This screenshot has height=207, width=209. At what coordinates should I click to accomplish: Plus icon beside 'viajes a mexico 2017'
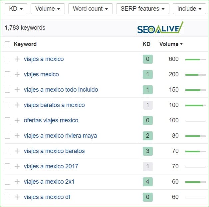[x=17, y=166]
